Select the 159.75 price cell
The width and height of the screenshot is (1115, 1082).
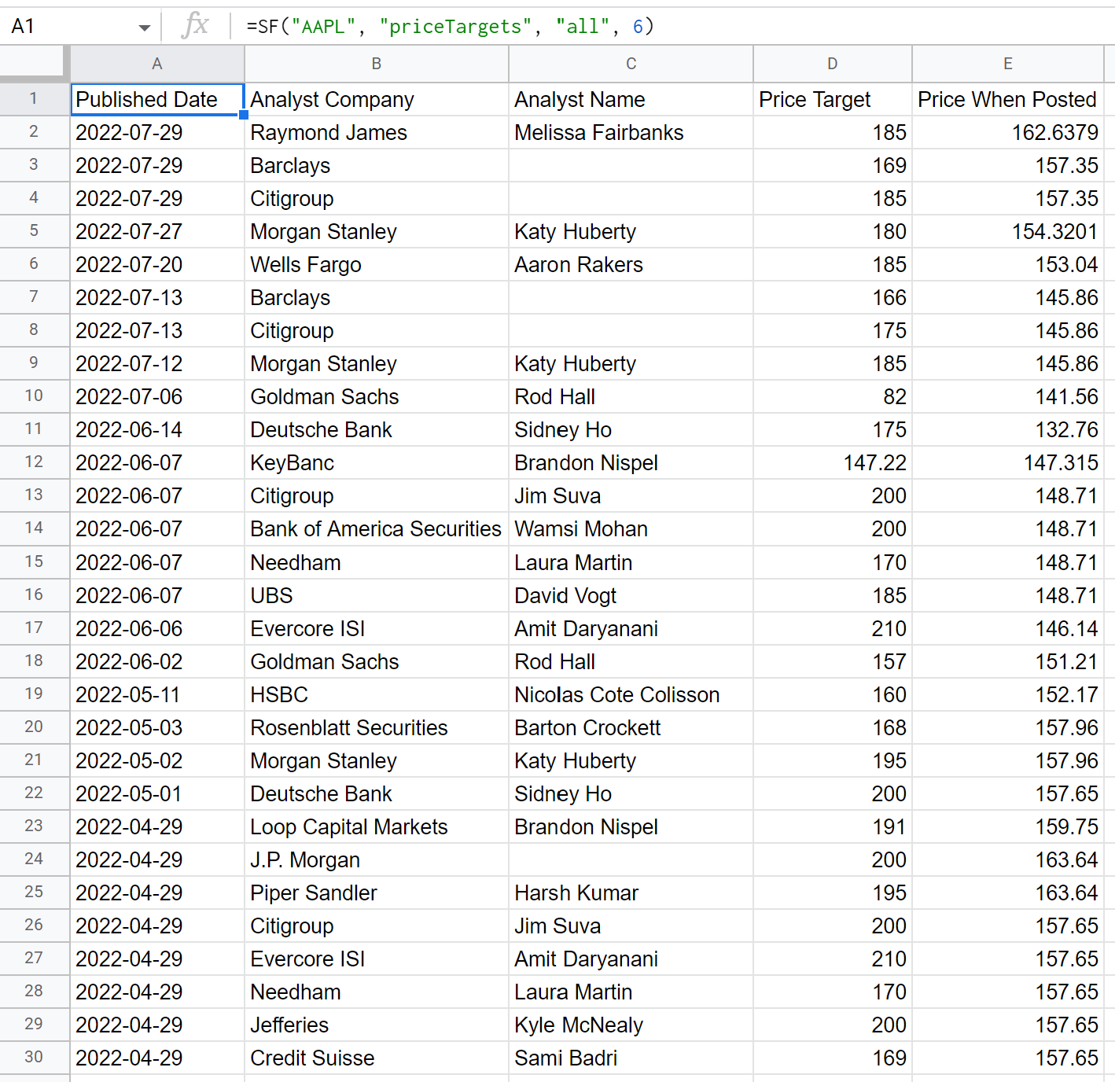click(1008, 827)
